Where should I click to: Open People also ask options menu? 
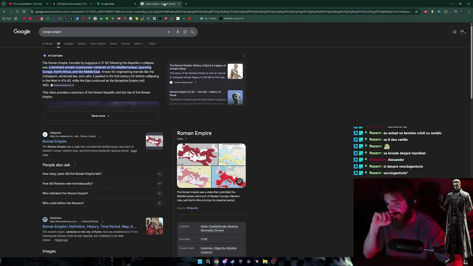pos(75,165)
